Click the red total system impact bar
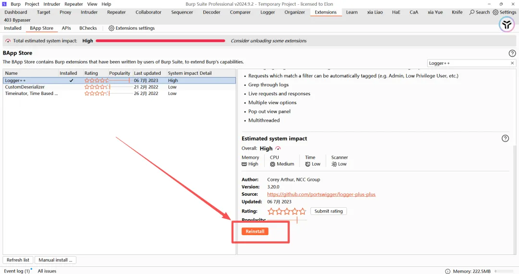Viewport: 519px width, 274px height. [161, 41]
